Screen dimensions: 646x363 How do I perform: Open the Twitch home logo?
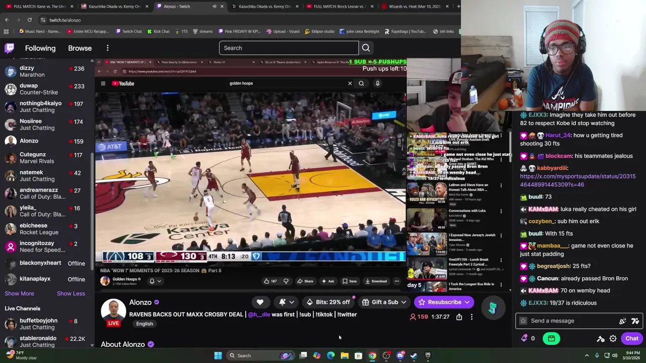10,48
